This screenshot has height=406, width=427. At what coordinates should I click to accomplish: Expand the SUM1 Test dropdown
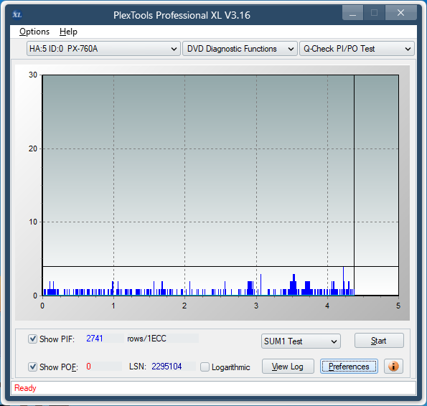coord(301,341)
